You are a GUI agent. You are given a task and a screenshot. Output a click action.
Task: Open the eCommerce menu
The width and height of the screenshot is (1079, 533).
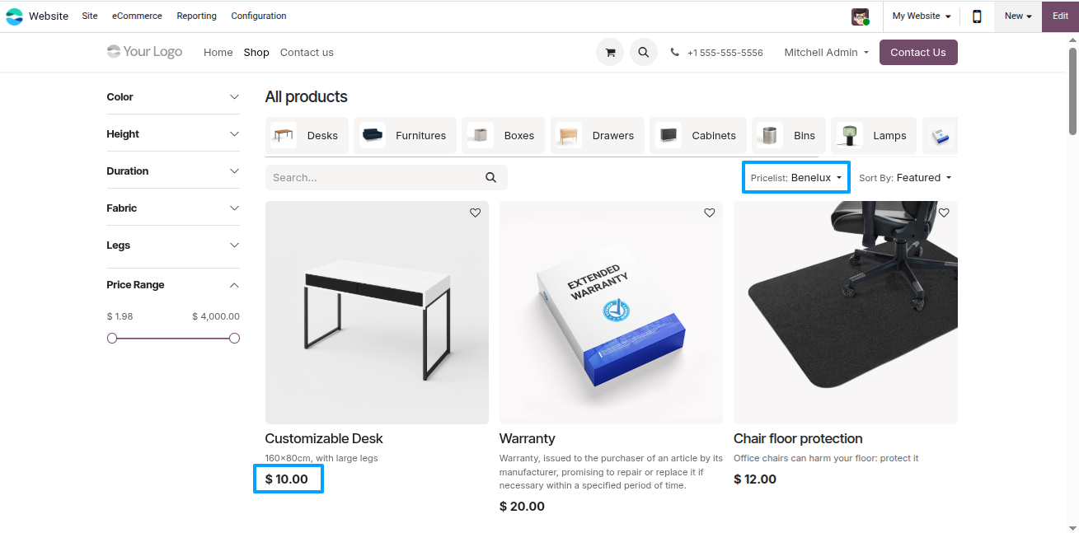[137, 16]
